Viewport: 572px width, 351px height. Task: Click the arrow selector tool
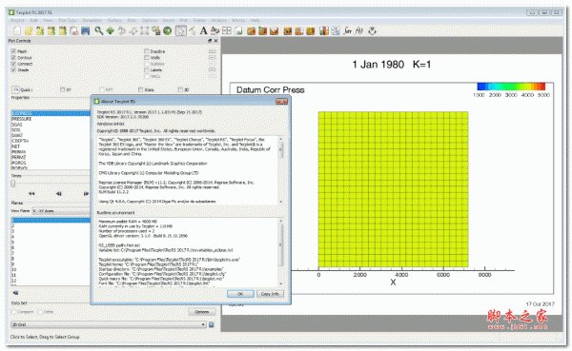click(x=180, y=31)
